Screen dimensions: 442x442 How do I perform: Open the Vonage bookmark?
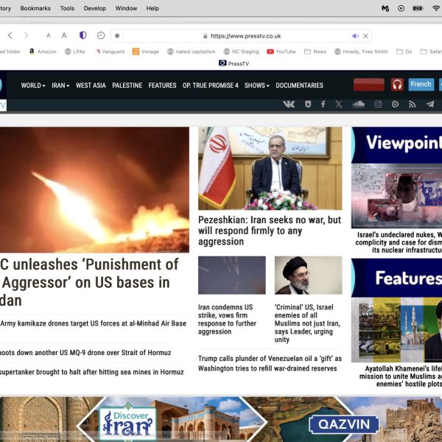[x=146, y=52]
